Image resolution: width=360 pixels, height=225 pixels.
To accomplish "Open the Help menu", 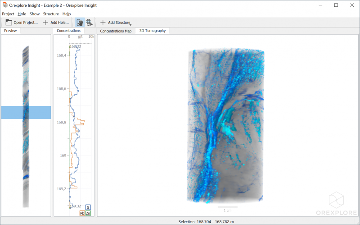I will tap(67, 14).
